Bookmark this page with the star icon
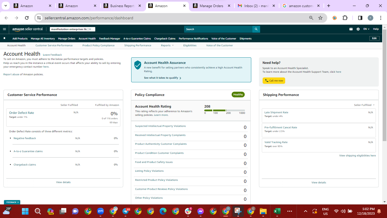 pyautogui.click(x=320, y=18)
